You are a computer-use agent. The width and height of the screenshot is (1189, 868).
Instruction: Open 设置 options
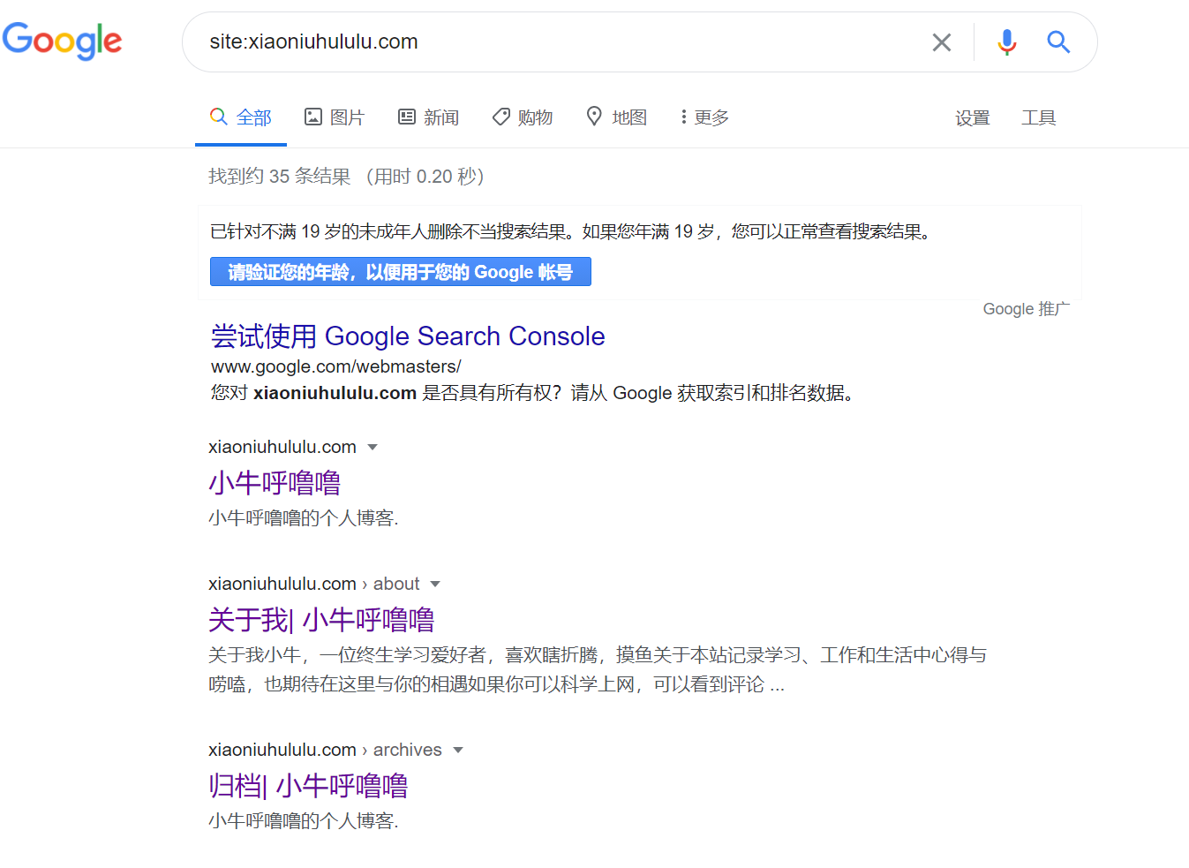pyautogui.click(x=972, y=117)
